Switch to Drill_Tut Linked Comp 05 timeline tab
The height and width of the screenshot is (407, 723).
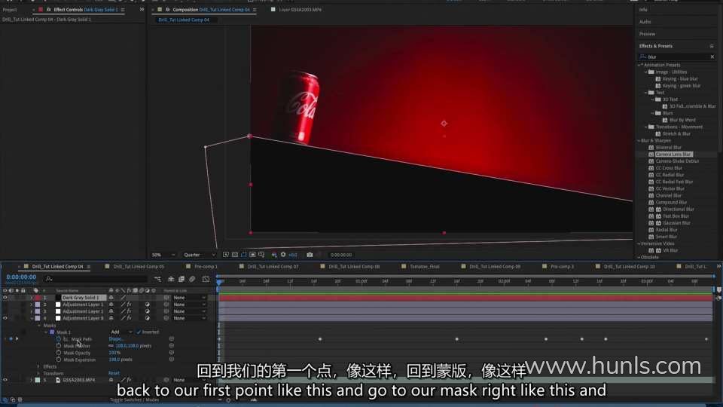tap(139, 267)
